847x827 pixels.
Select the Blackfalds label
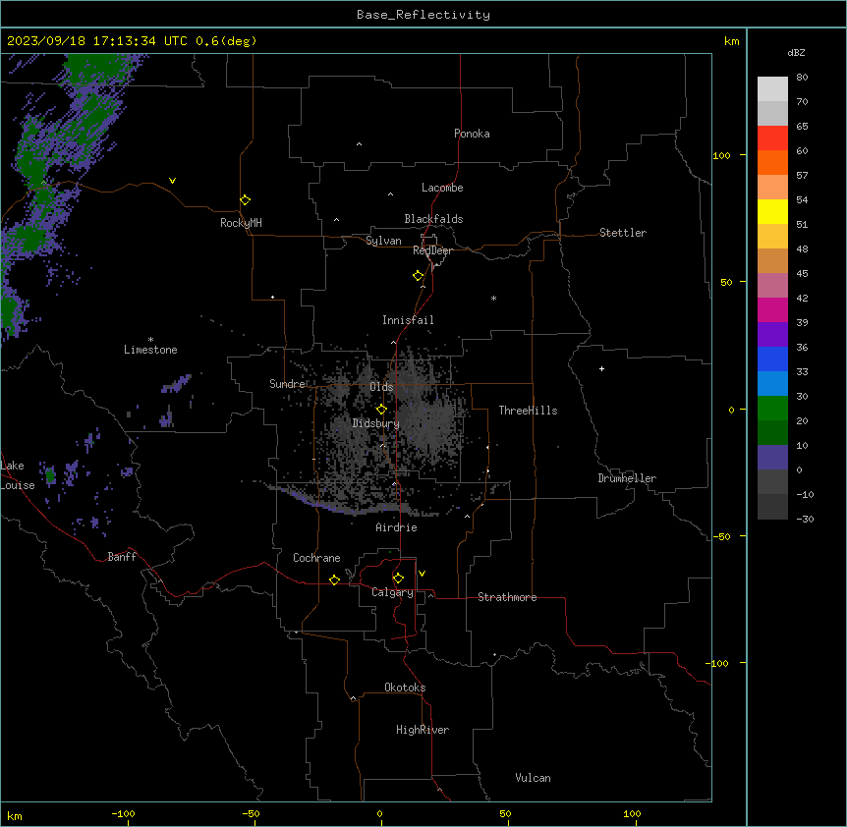[433, 219]
